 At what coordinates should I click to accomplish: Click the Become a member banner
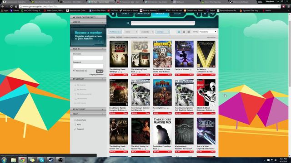[x=88, y=36]
